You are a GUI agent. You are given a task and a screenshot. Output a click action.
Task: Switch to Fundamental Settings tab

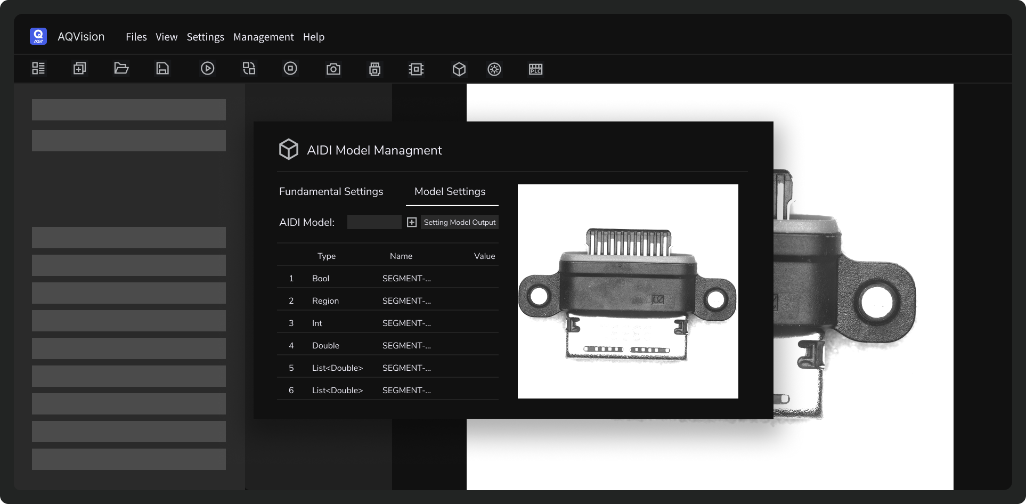click(331, 192)
